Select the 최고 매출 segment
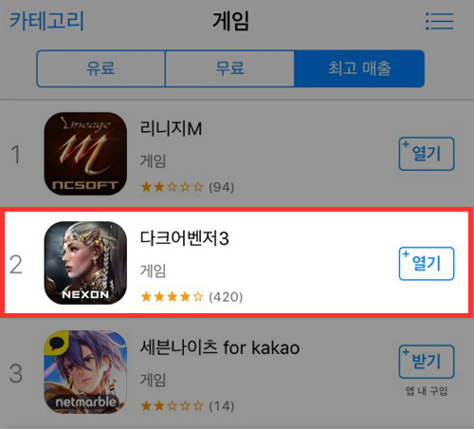This screenshot has height=429, width=474. pos(359,68)
